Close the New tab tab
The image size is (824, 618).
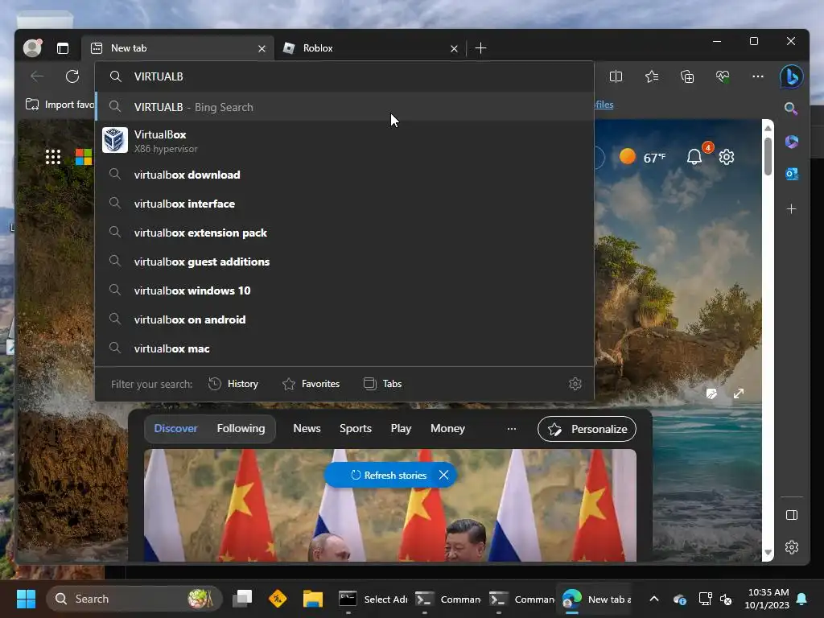(x=262, y=49)
